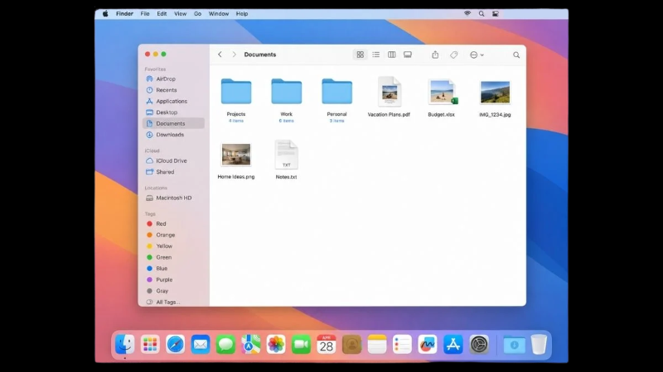Select Recents in the sidebar
This screenshot has width=663, height=372.
click(x=174, y=90)
